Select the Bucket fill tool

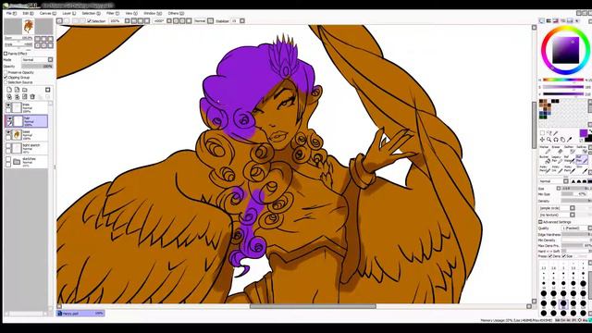click(545, 159)
